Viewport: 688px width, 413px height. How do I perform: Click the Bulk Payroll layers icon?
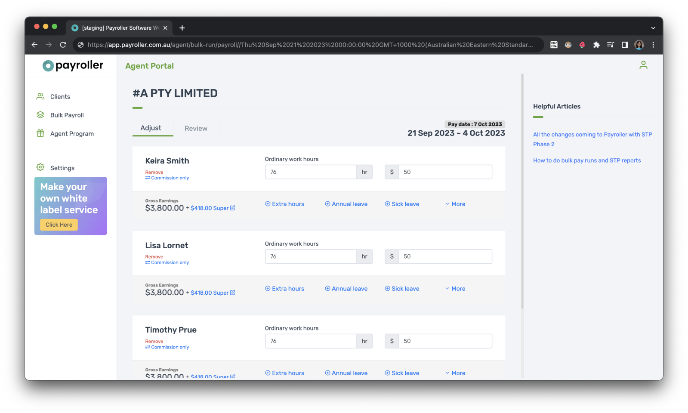tap(40, 115)
